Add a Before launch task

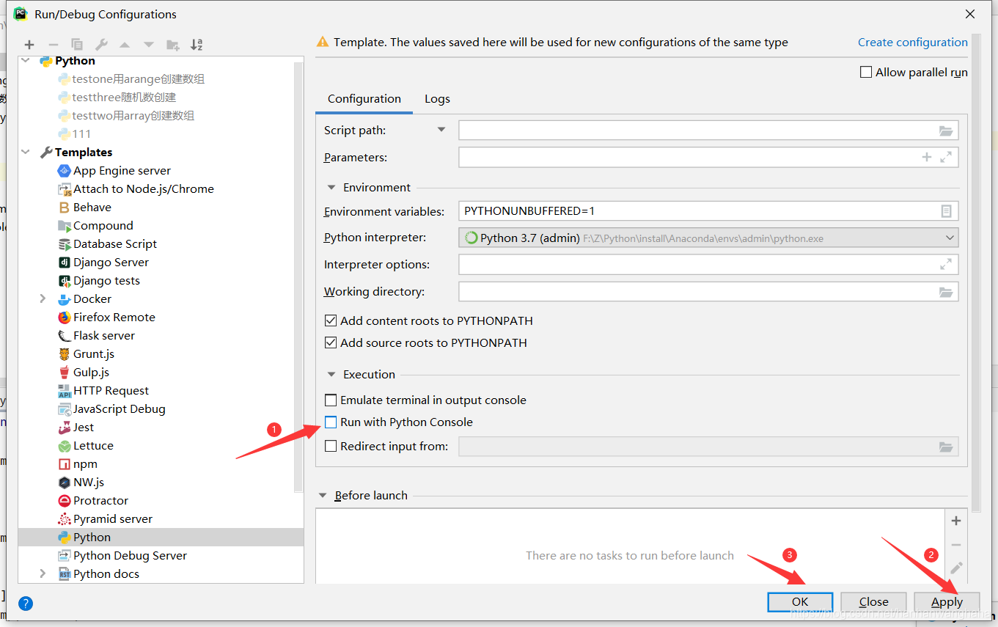[x=956, y=521]
